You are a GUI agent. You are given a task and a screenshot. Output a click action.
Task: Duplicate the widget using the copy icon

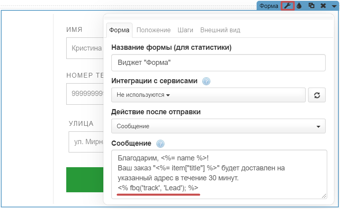tap(311, 6)
